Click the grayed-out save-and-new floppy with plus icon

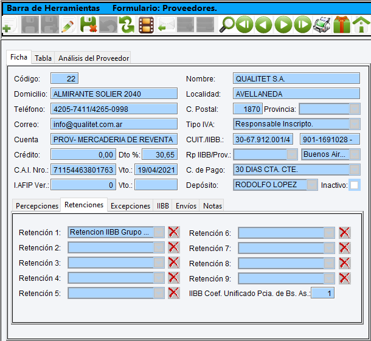tap(50, 24)
